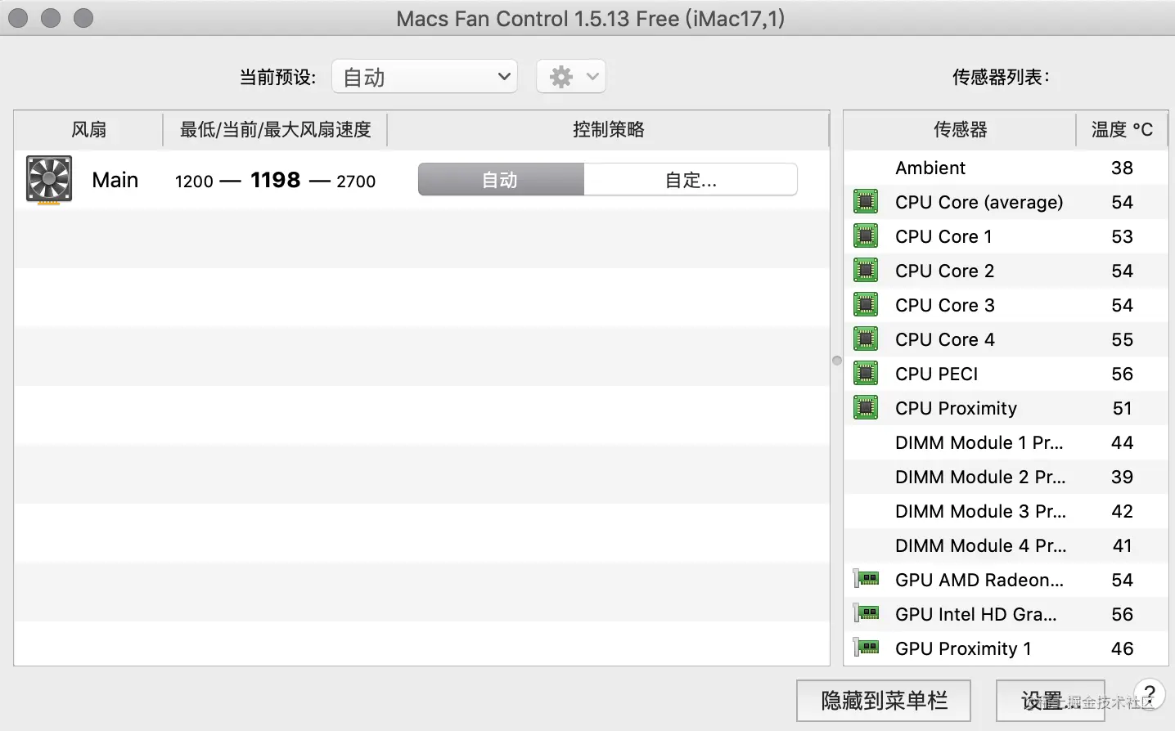Screen dimensions: 1175x731
Task: Open the gear actions dropdown menu
Action: 571,77
